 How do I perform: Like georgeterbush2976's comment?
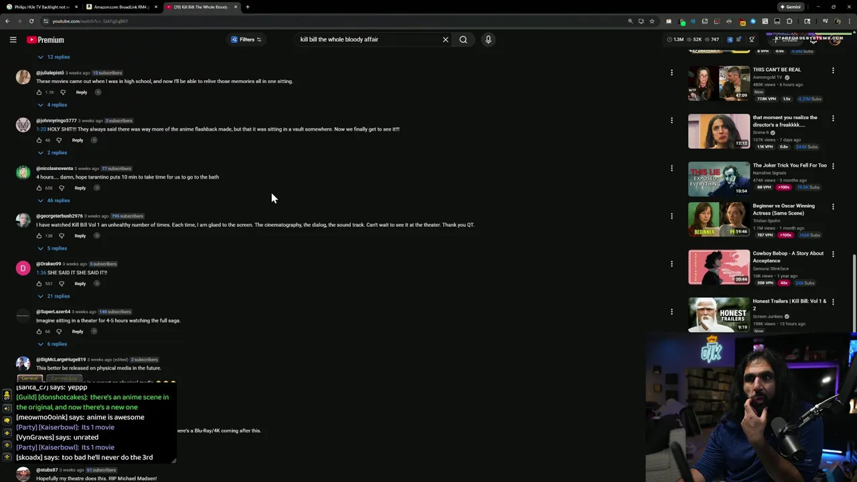39,236
